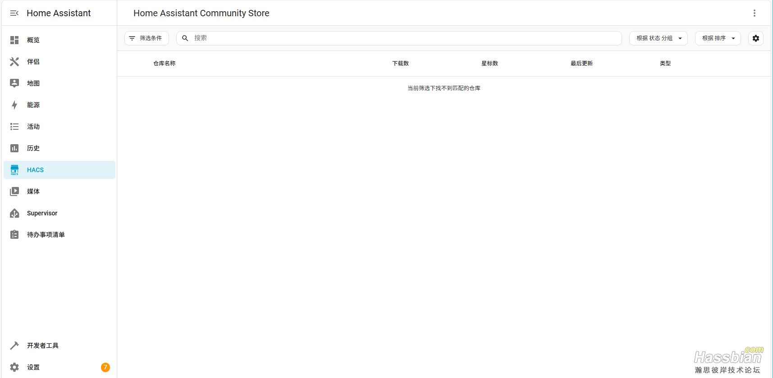
Task: Open the three-dot overflow menu
Action: (x=754, y=13)
